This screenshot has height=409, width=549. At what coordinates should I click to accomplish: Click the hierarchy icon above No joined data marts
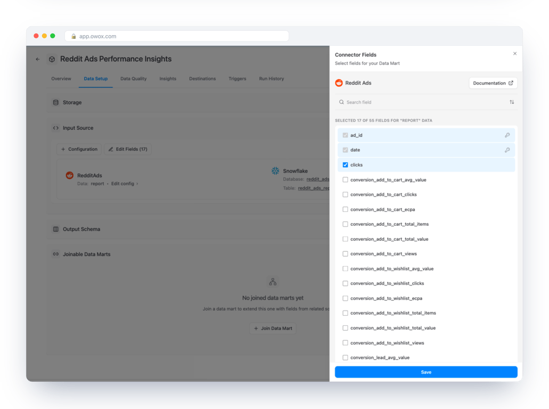coord(273,282)
